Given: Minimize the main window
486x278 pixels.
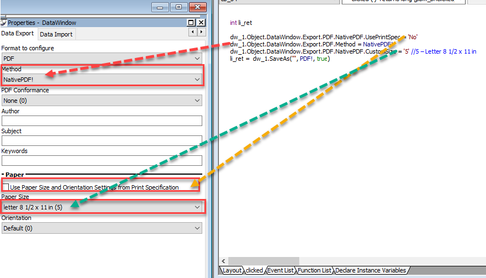Looking at the screenshot, I should (160, 7).
